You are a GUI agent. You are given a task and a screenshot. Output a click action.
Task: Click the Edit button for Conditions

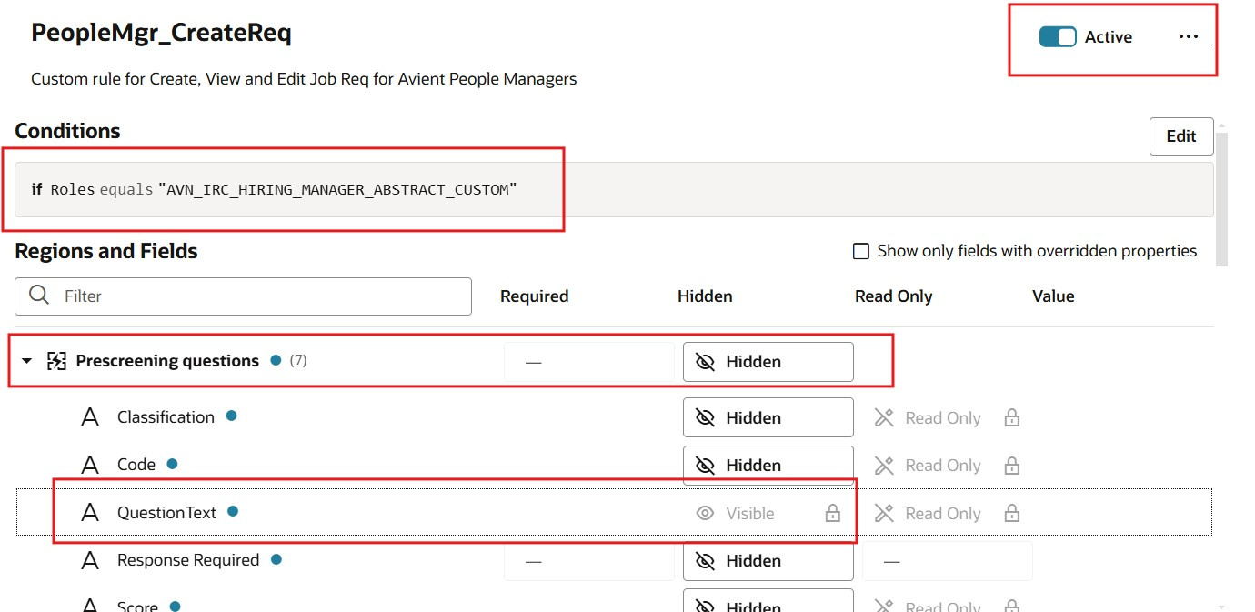pos(1181,135)
